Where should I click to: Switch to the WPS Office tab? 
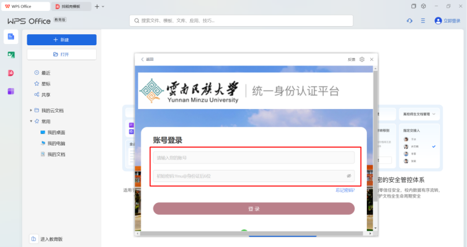(x=25, y=6)
